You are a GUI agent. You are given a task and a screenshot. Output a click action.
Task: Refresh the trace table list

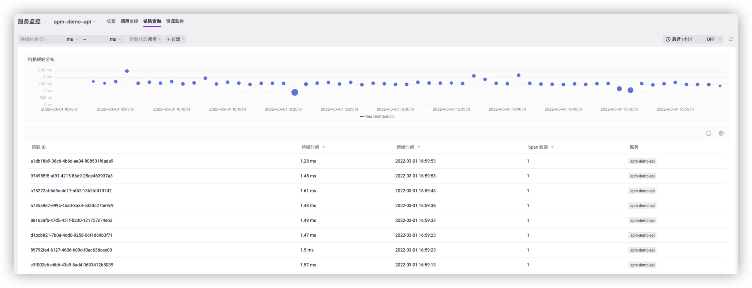(708, 133)
